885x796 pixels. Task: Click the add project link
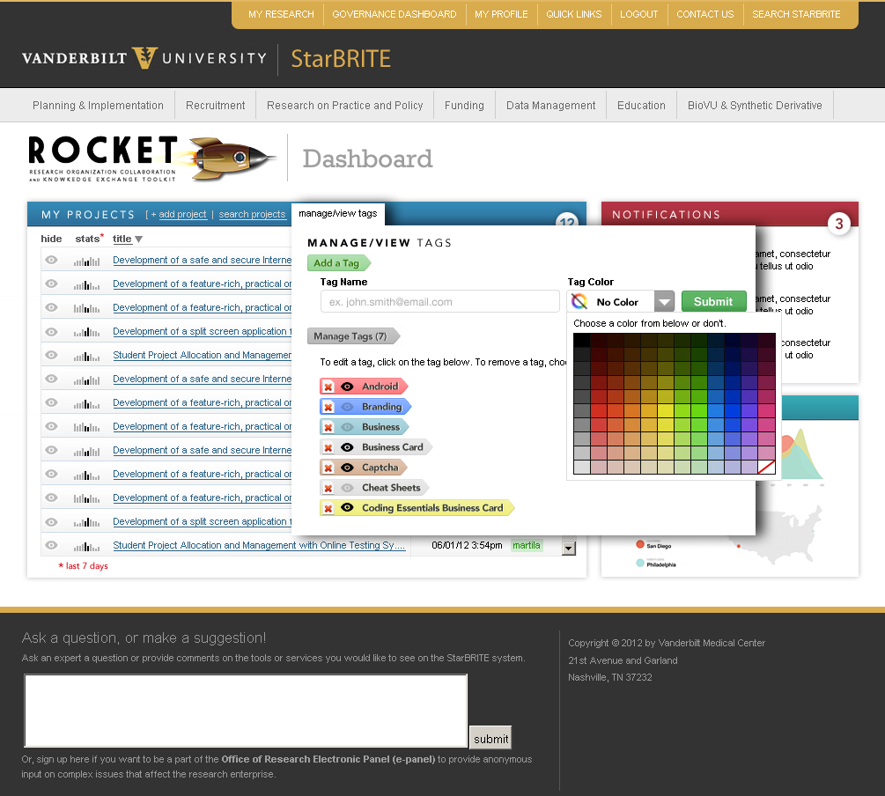[182, 215]
